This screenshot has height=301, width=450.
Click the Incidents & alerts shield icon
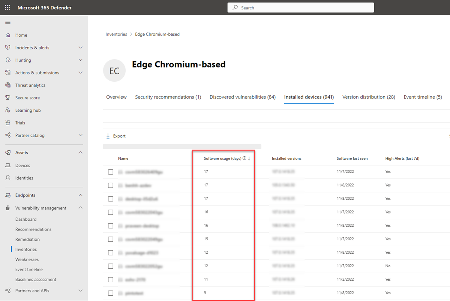(x=8, y=48)
